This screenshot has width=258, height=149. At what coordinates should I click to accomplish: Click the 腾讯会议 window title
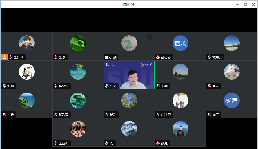[129, 5]
